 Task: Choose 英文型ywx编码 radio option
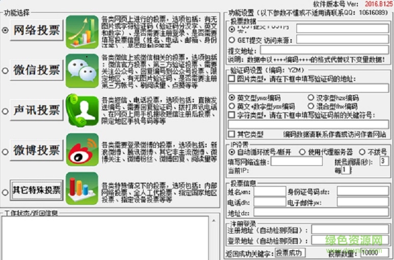pyautogui.click(x=232, y=98)
